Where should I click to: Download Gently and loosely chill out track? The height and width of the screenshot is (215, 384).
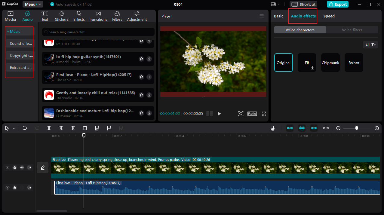click(x=149, y=95)
